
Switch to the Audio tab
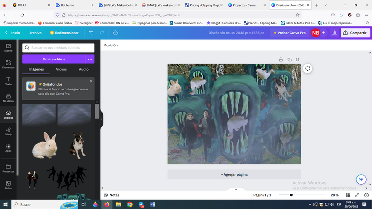[x=83, y=69]
